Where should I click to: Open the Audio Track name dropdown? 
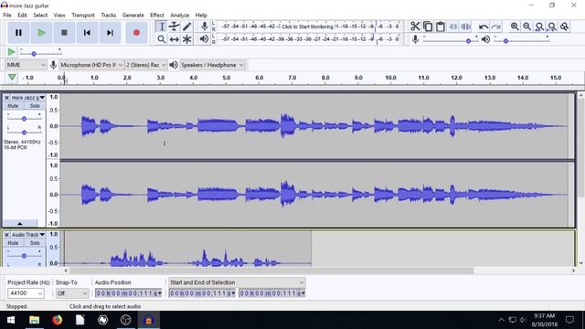[x=28, y=235]
